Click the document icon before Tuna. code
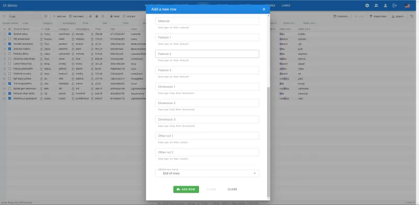This screenshot has width=419, height=205. (x=41, y=34)
